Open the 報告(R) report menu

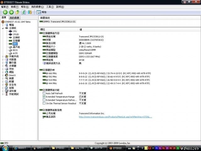pos(25,7)
